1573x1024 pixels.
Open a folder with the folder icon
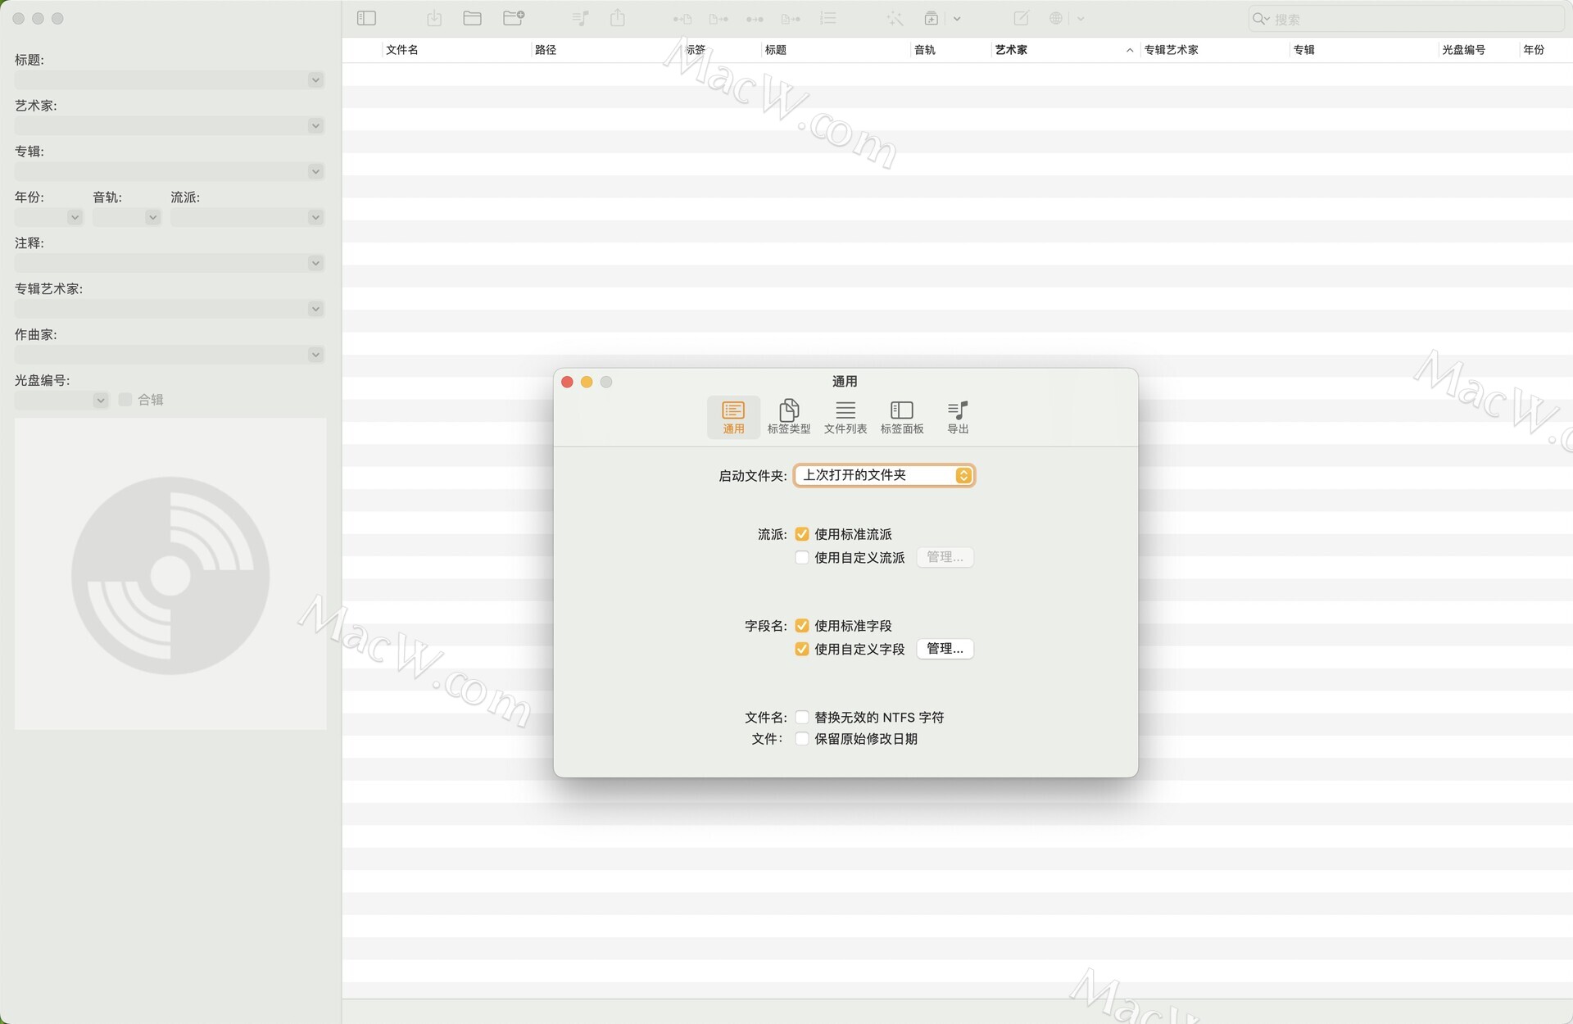(472, 18)
